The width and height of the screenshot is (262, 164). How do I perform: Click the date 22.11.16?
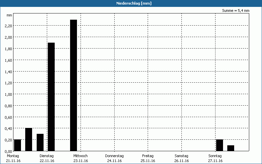click(x=47, y=161)
